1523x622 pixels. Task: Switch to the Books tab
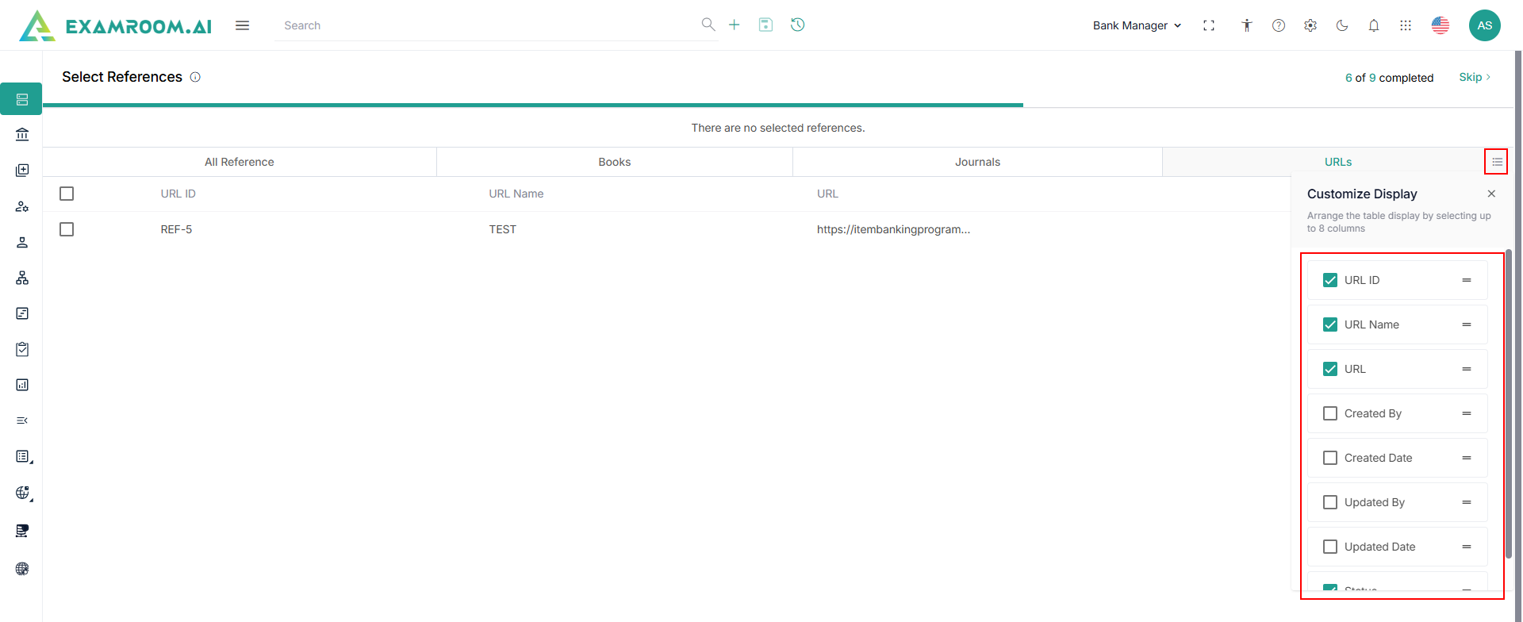[615, 162]
